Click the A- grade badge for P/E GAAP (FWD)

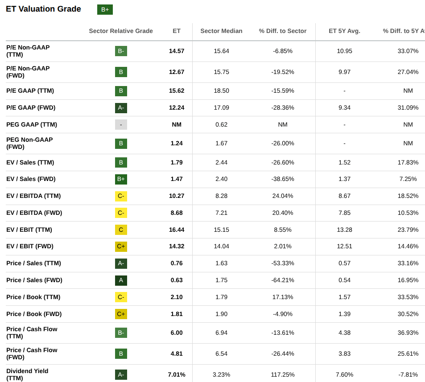[121, 108]
